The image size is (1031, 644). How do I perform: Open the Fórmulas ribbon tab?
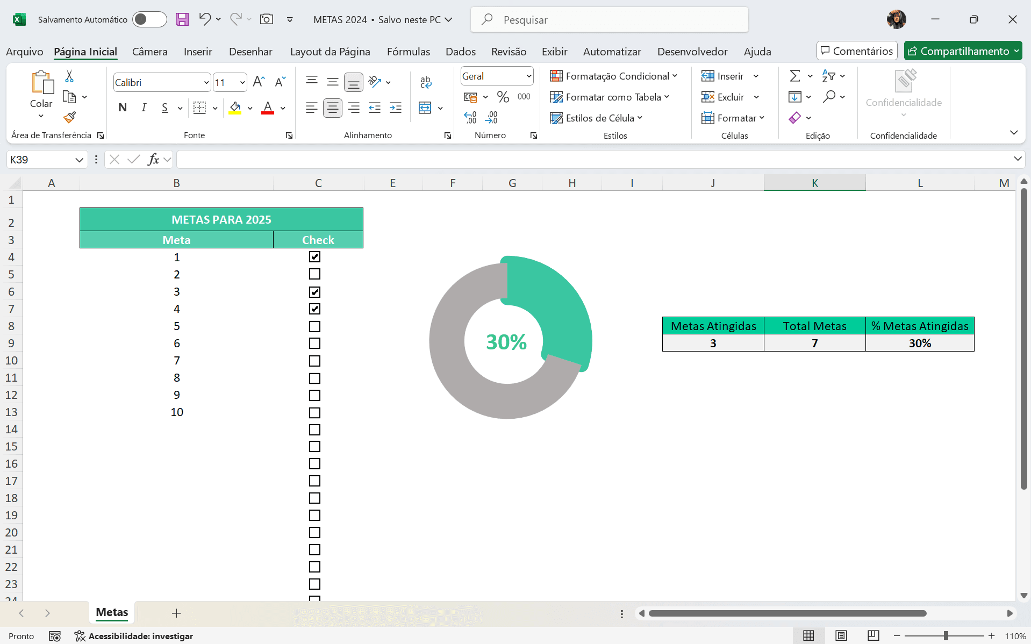pyautogui.click(x=408, y=52)
